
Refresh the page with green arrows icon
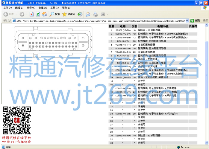pos(38,14)
